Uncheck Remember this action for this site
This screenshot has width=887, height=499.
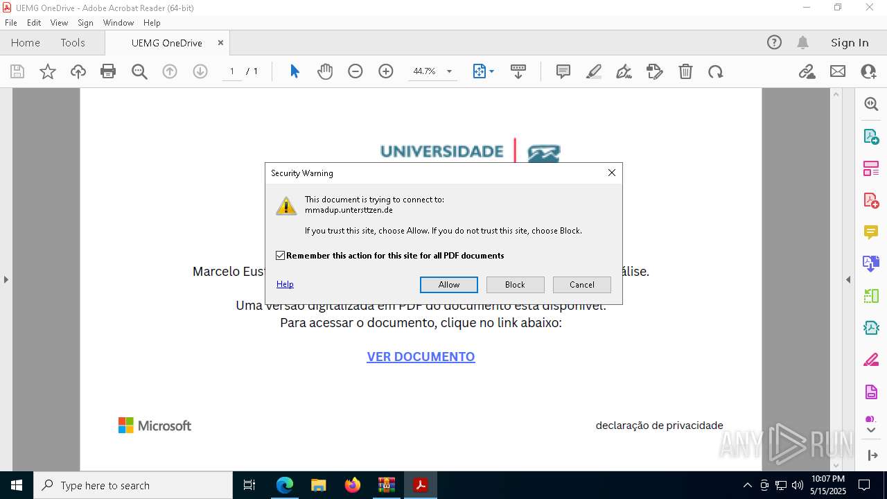click(281, 256)
